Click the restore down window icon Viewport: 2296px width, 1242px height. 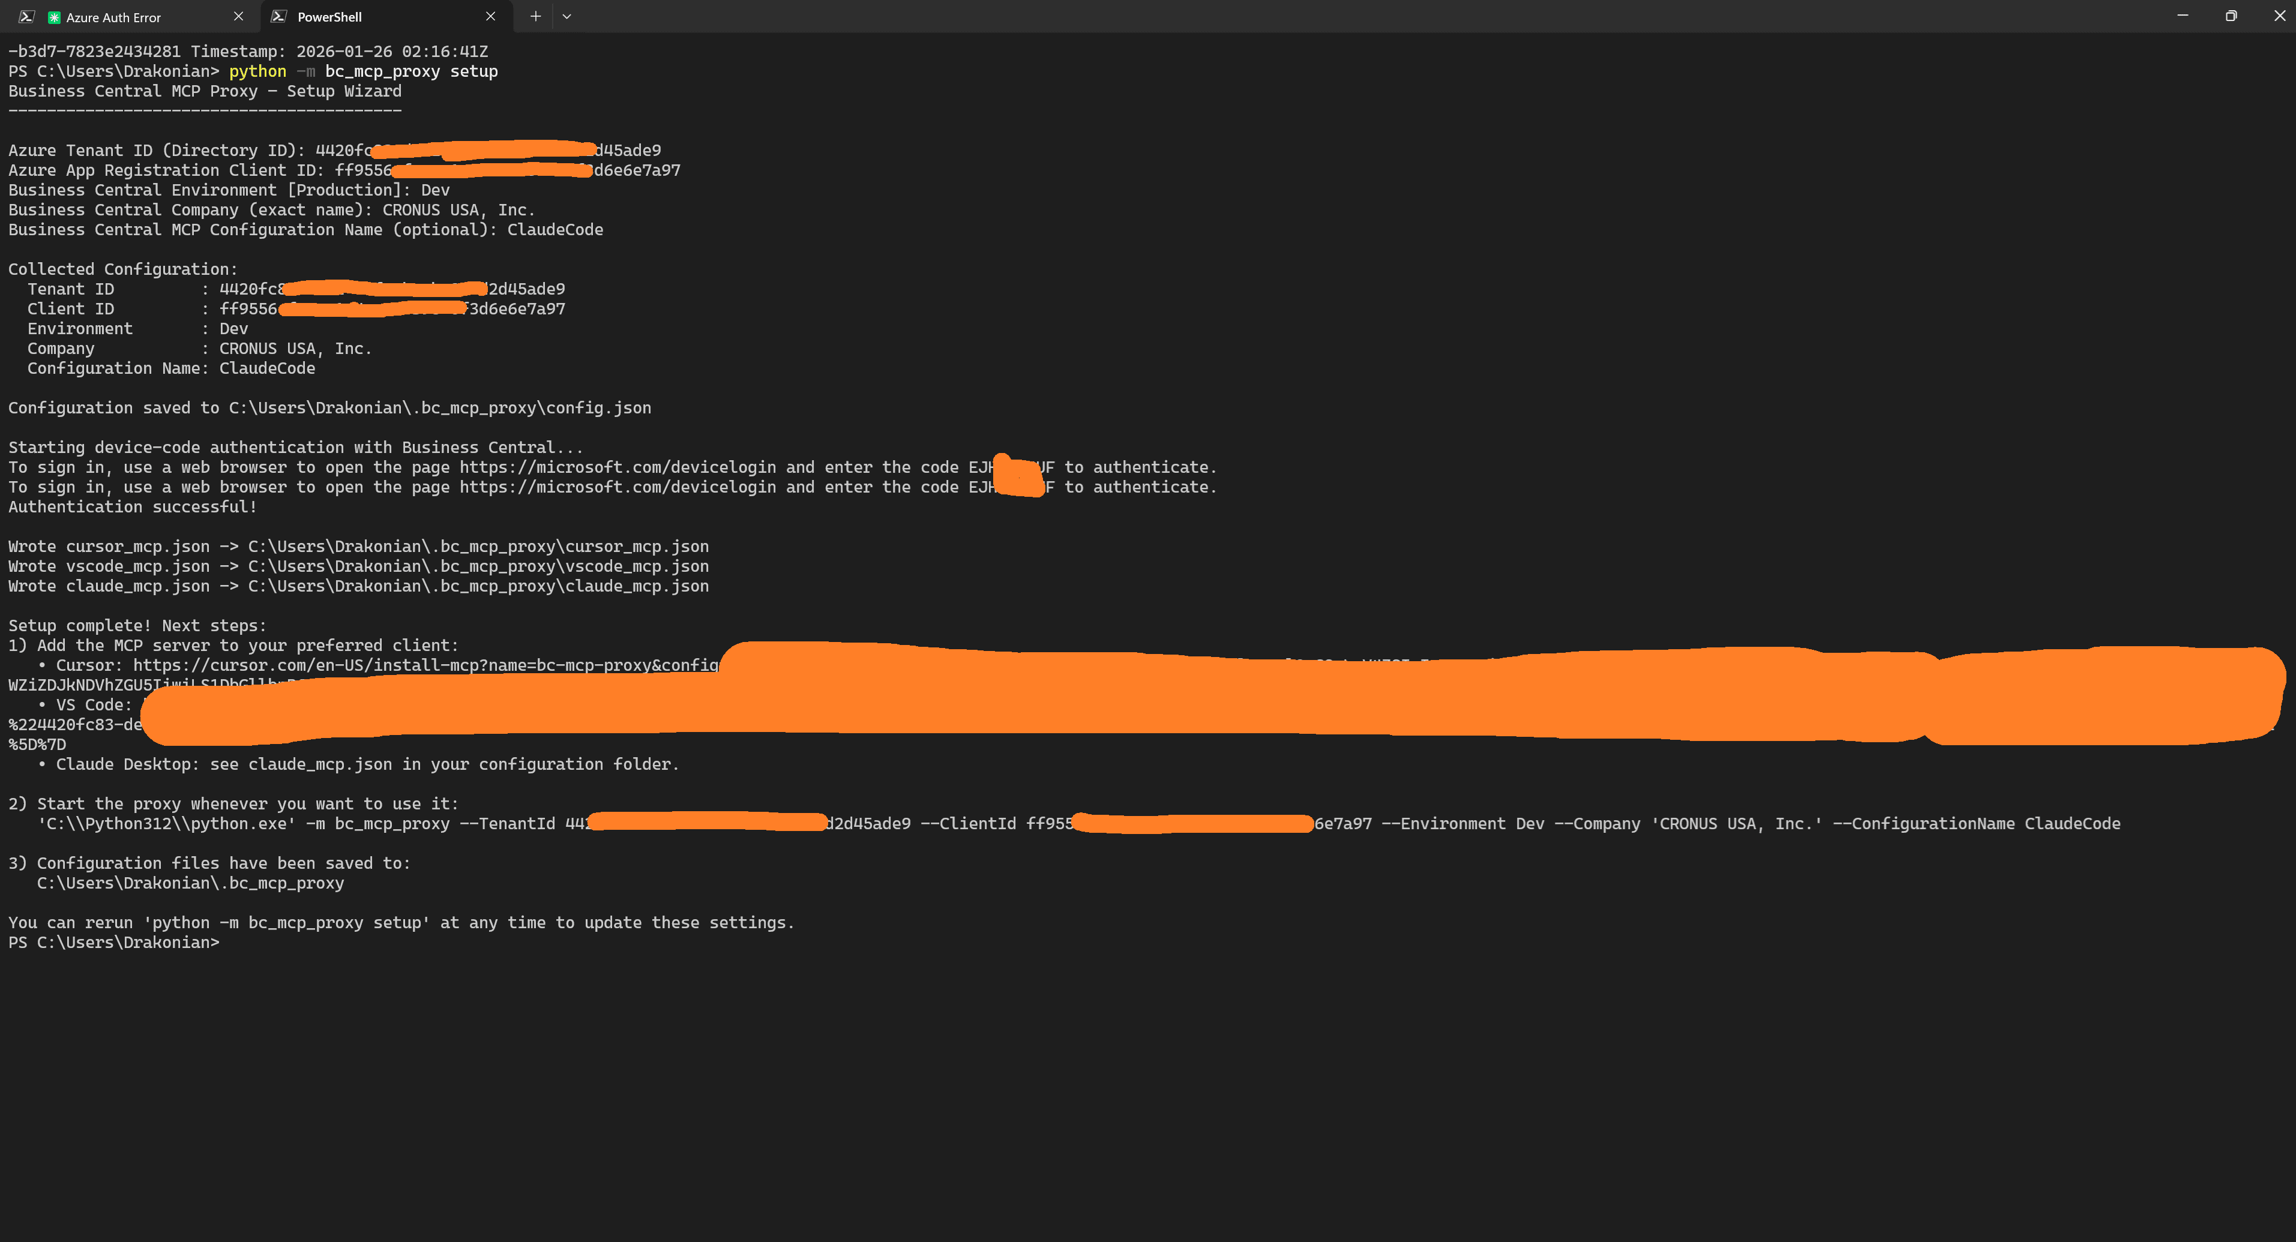click(2231, 15)
